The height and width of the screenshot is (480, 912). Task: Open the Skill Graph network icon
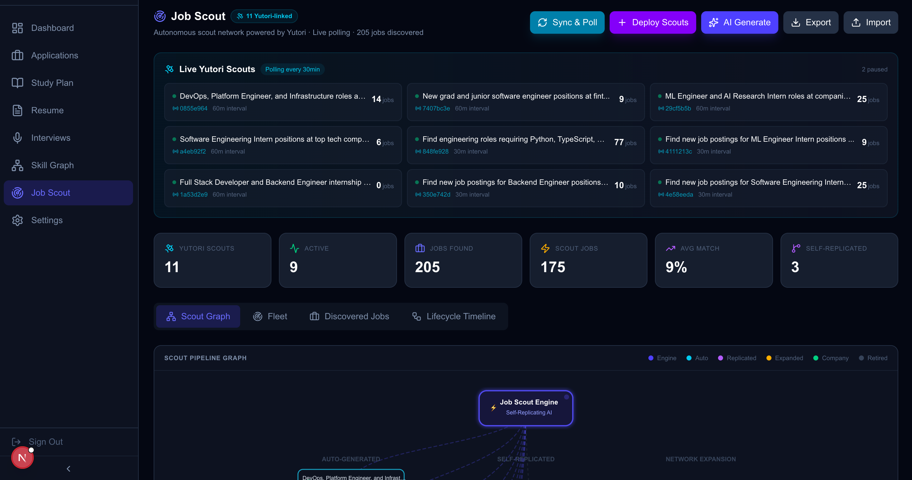point(17,165)
